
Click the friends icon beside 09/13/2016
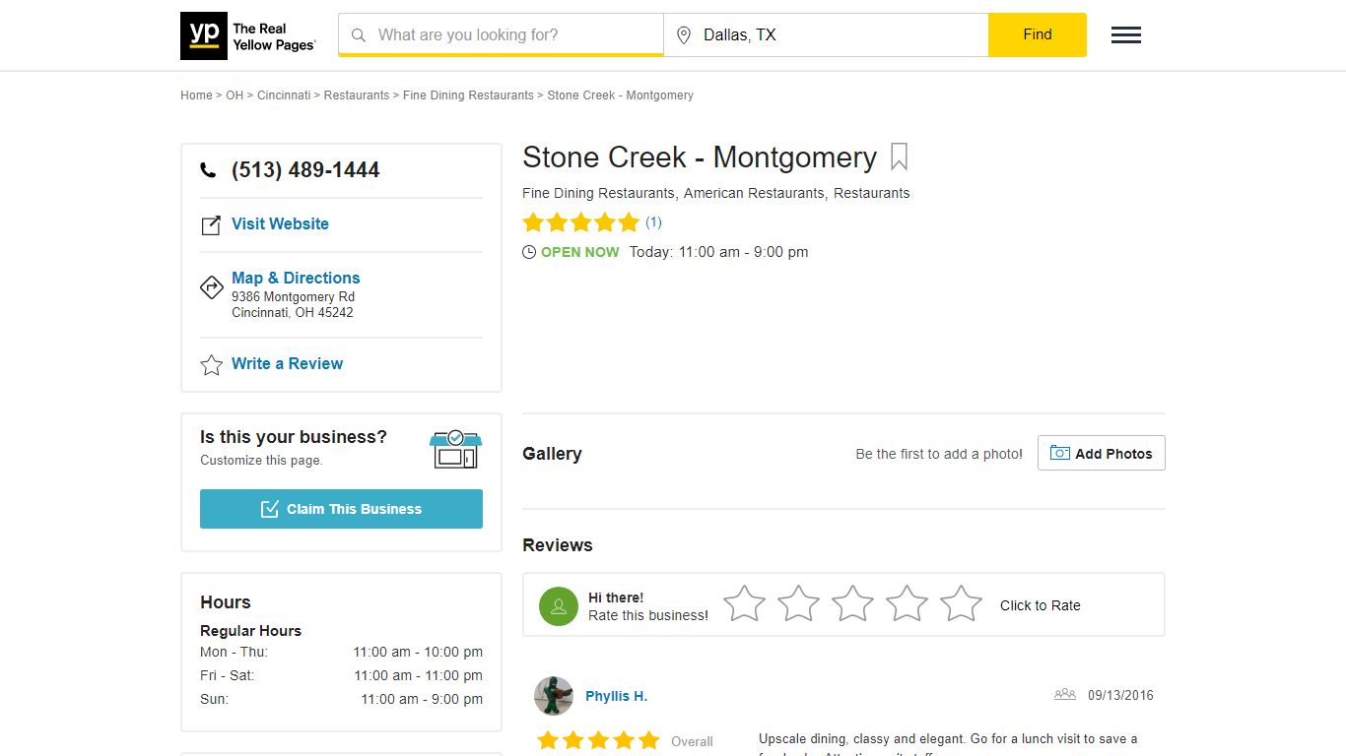pos(1064,695)
